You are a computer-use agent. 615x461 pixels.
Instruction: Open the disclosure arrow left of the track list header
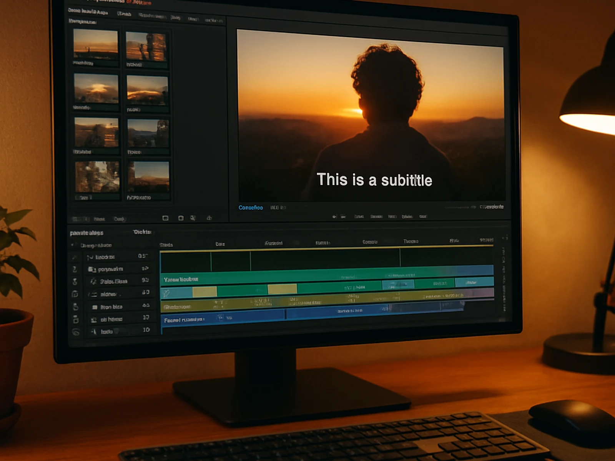pyautogui.click(x=73, y=245)
